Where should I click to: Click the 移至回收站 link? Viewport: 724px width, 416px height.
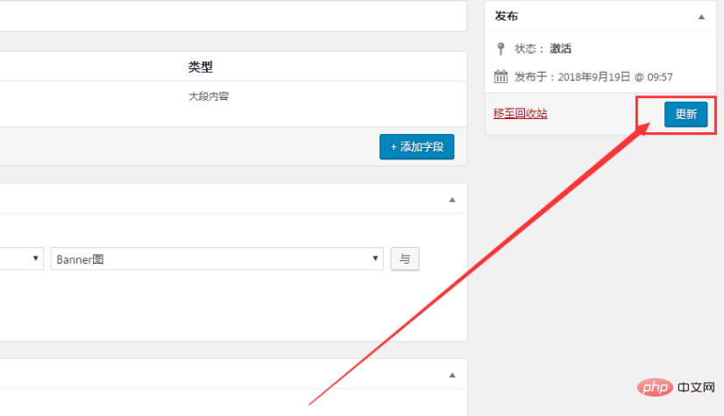pos(520,113)
